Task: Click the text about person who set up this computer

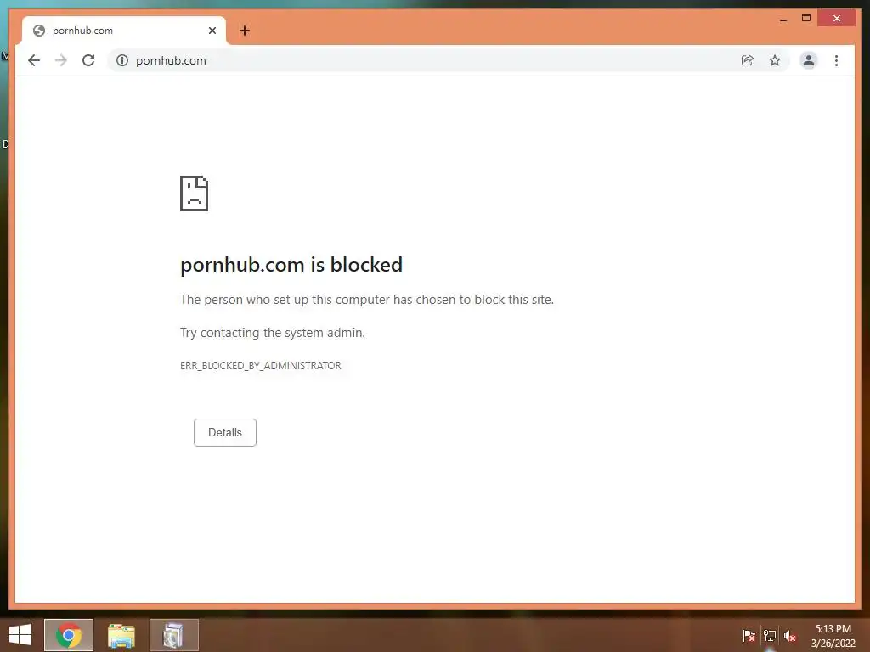Action: 367,300
